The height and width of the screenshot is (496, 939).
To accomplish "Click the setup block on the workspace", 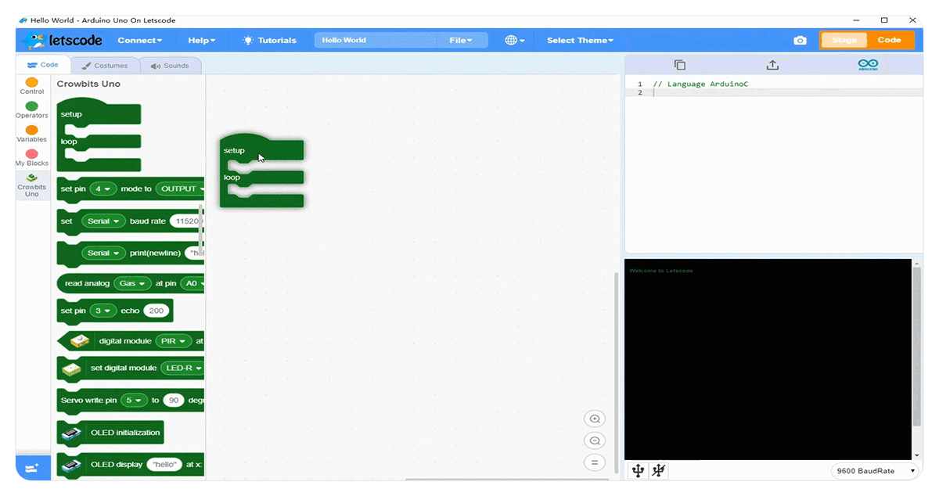I will coord(261,149).
